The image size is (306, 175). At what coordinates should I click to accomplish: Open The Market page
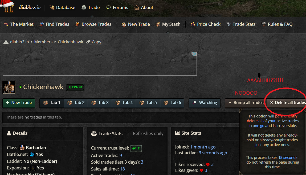(x=19, y=24)
